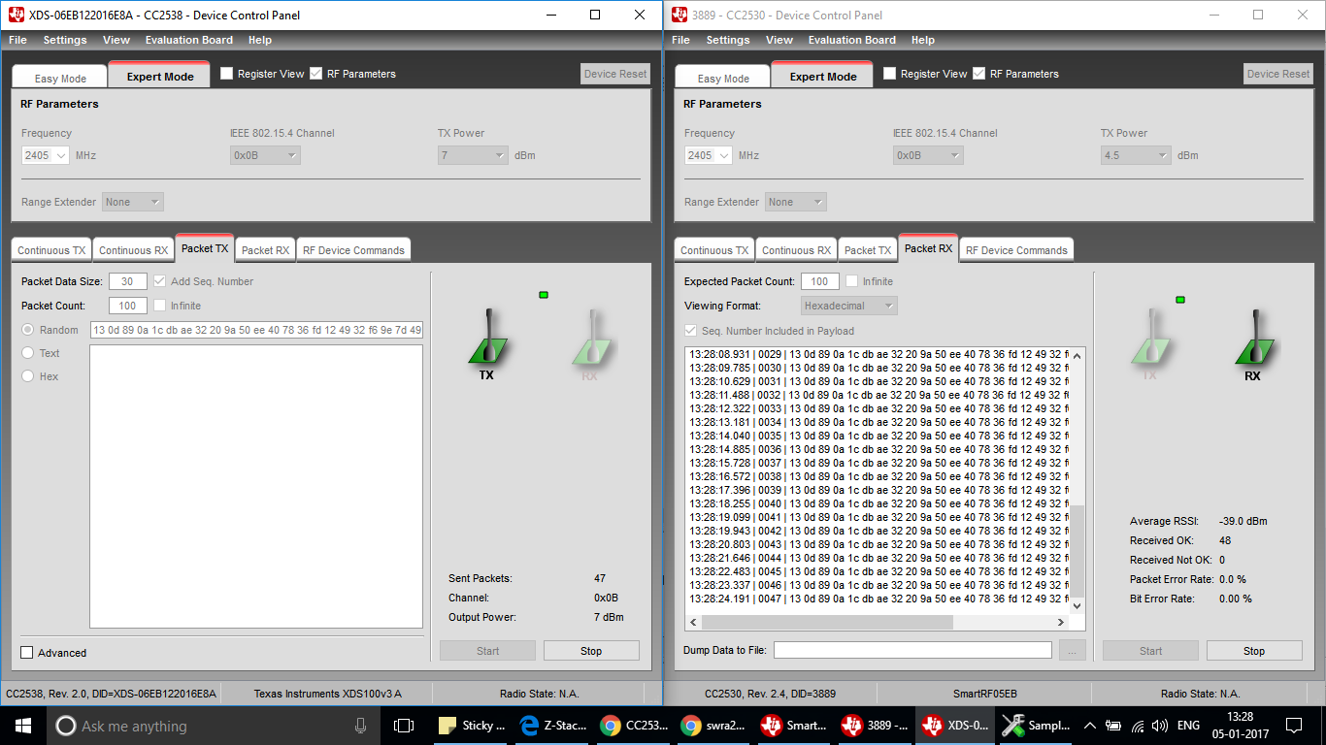Switch to the Sampl... taskbar item
The width and height of the screenshot is (1326, 745).
[x=1036, y=726]
